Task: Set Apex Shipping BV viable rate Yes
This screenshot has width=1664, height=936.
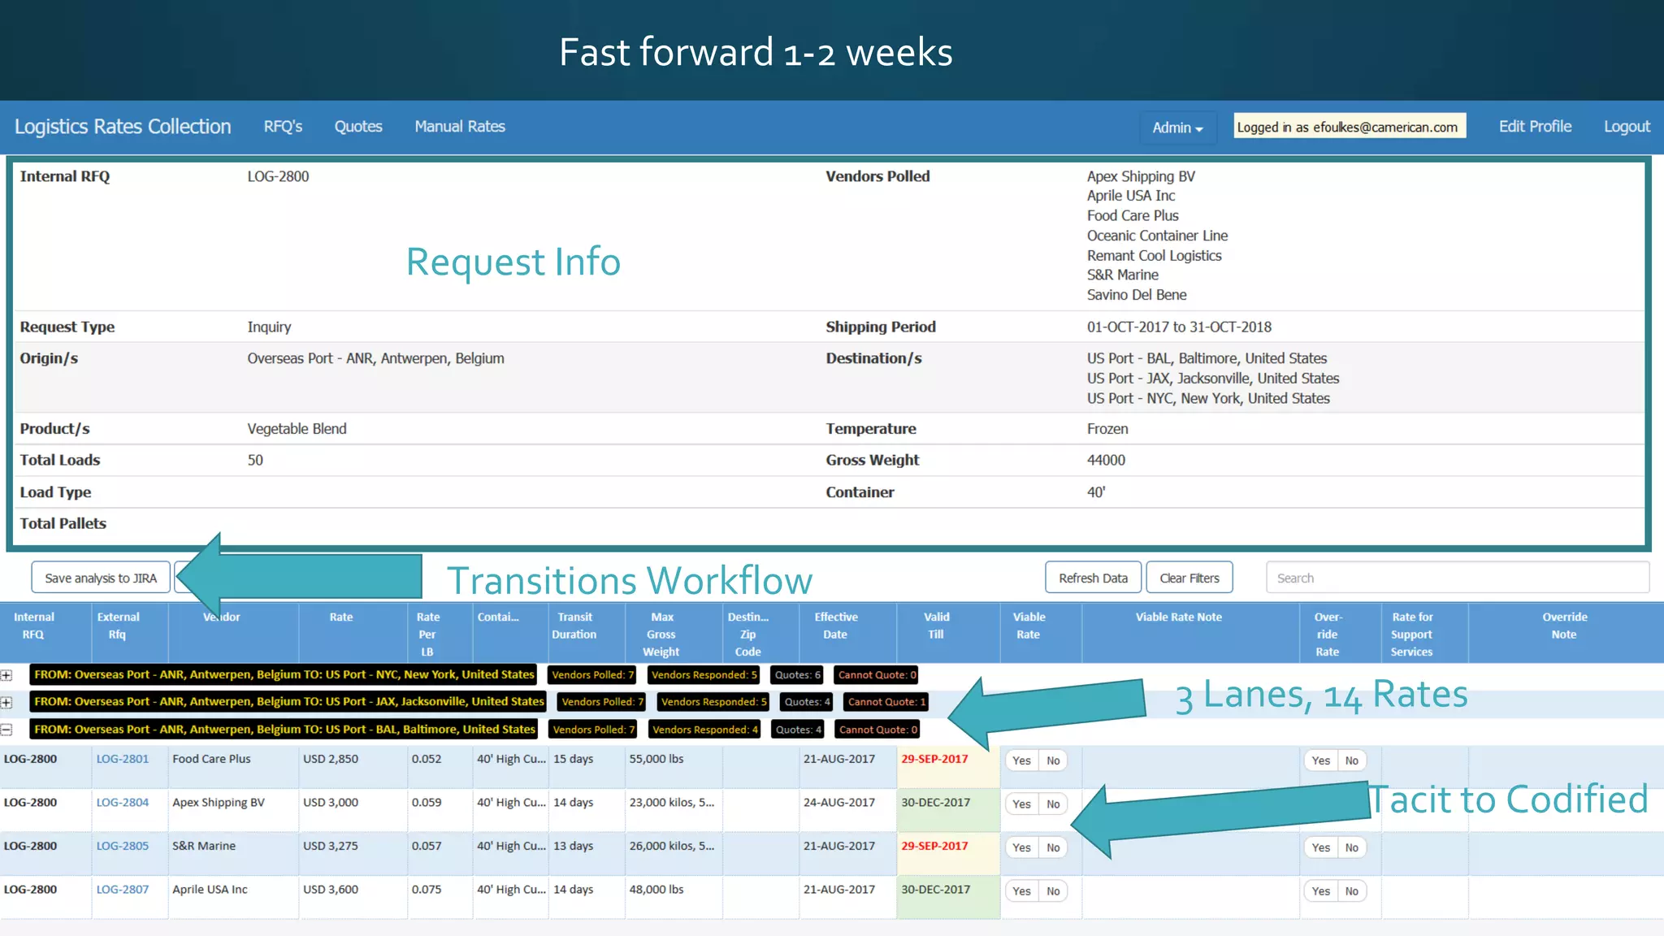Action: tap(1021, 804)
